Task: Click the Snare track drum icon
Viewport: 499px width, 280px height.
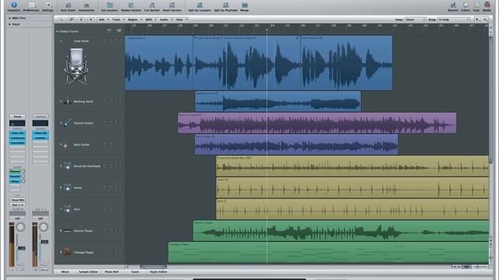Action: point(66,187)
